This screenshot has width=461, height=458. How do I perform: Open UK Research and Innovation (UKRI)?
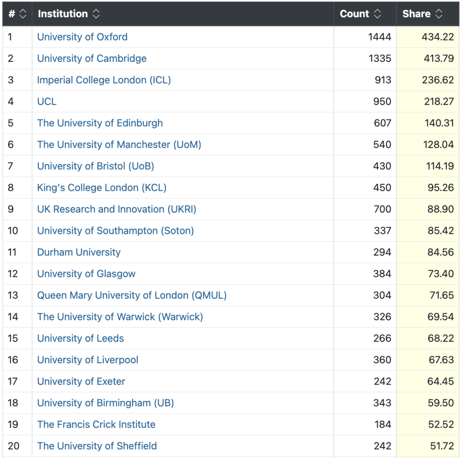point(117,209)
